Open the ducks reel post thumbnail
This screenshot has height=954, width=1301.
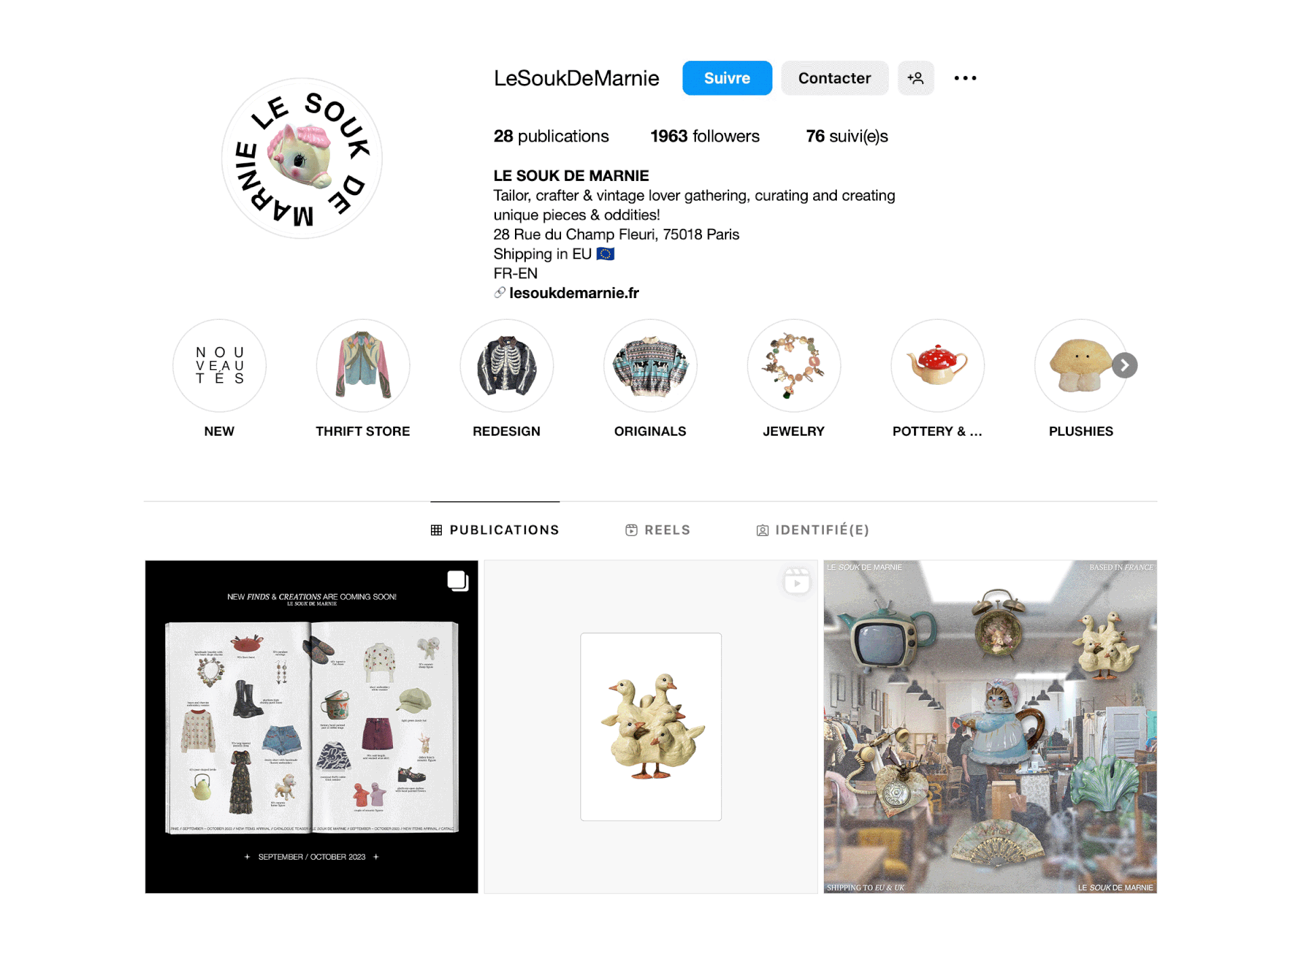(650, 726)
